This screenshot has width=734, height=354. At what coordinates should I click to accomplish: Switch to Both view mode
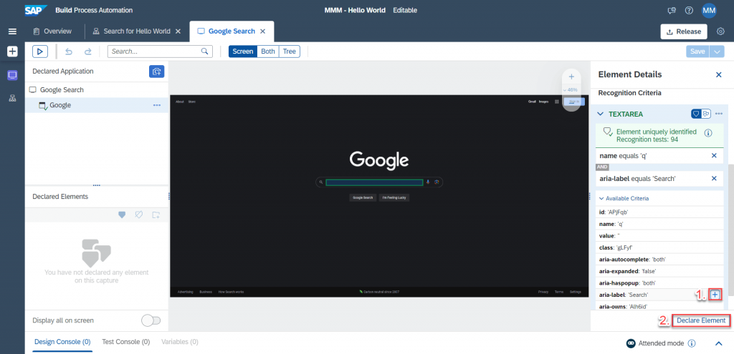(x=268, y=51)
